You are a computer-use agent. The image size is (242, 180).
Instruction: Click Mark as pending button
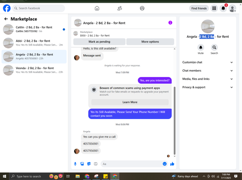click(99, 42)
